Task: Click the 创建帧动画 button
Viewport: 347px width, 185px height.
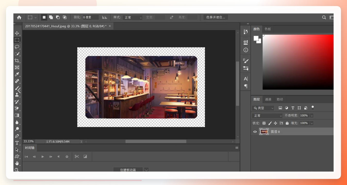Action: 128,170
